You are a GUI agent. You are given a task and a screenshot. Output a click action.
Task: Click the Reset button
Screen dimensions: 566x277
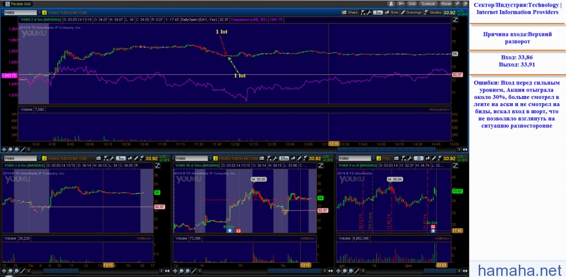[446, 4]
